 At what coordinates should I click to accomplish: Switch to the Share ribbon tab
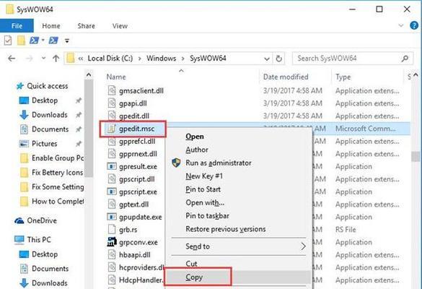click(86, 26)
